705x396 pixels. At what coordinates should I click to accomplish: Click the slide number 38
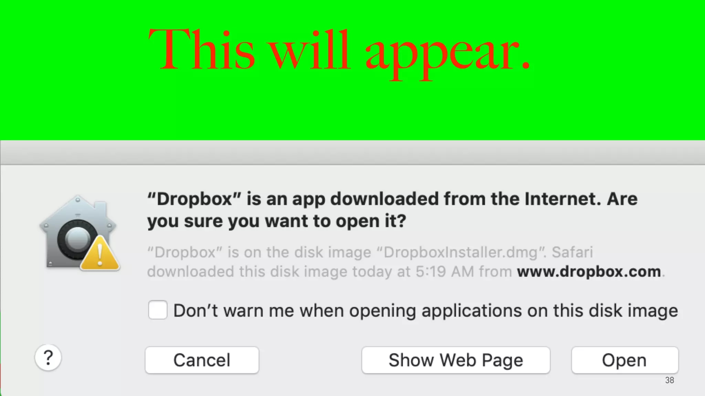click(670, 380)
